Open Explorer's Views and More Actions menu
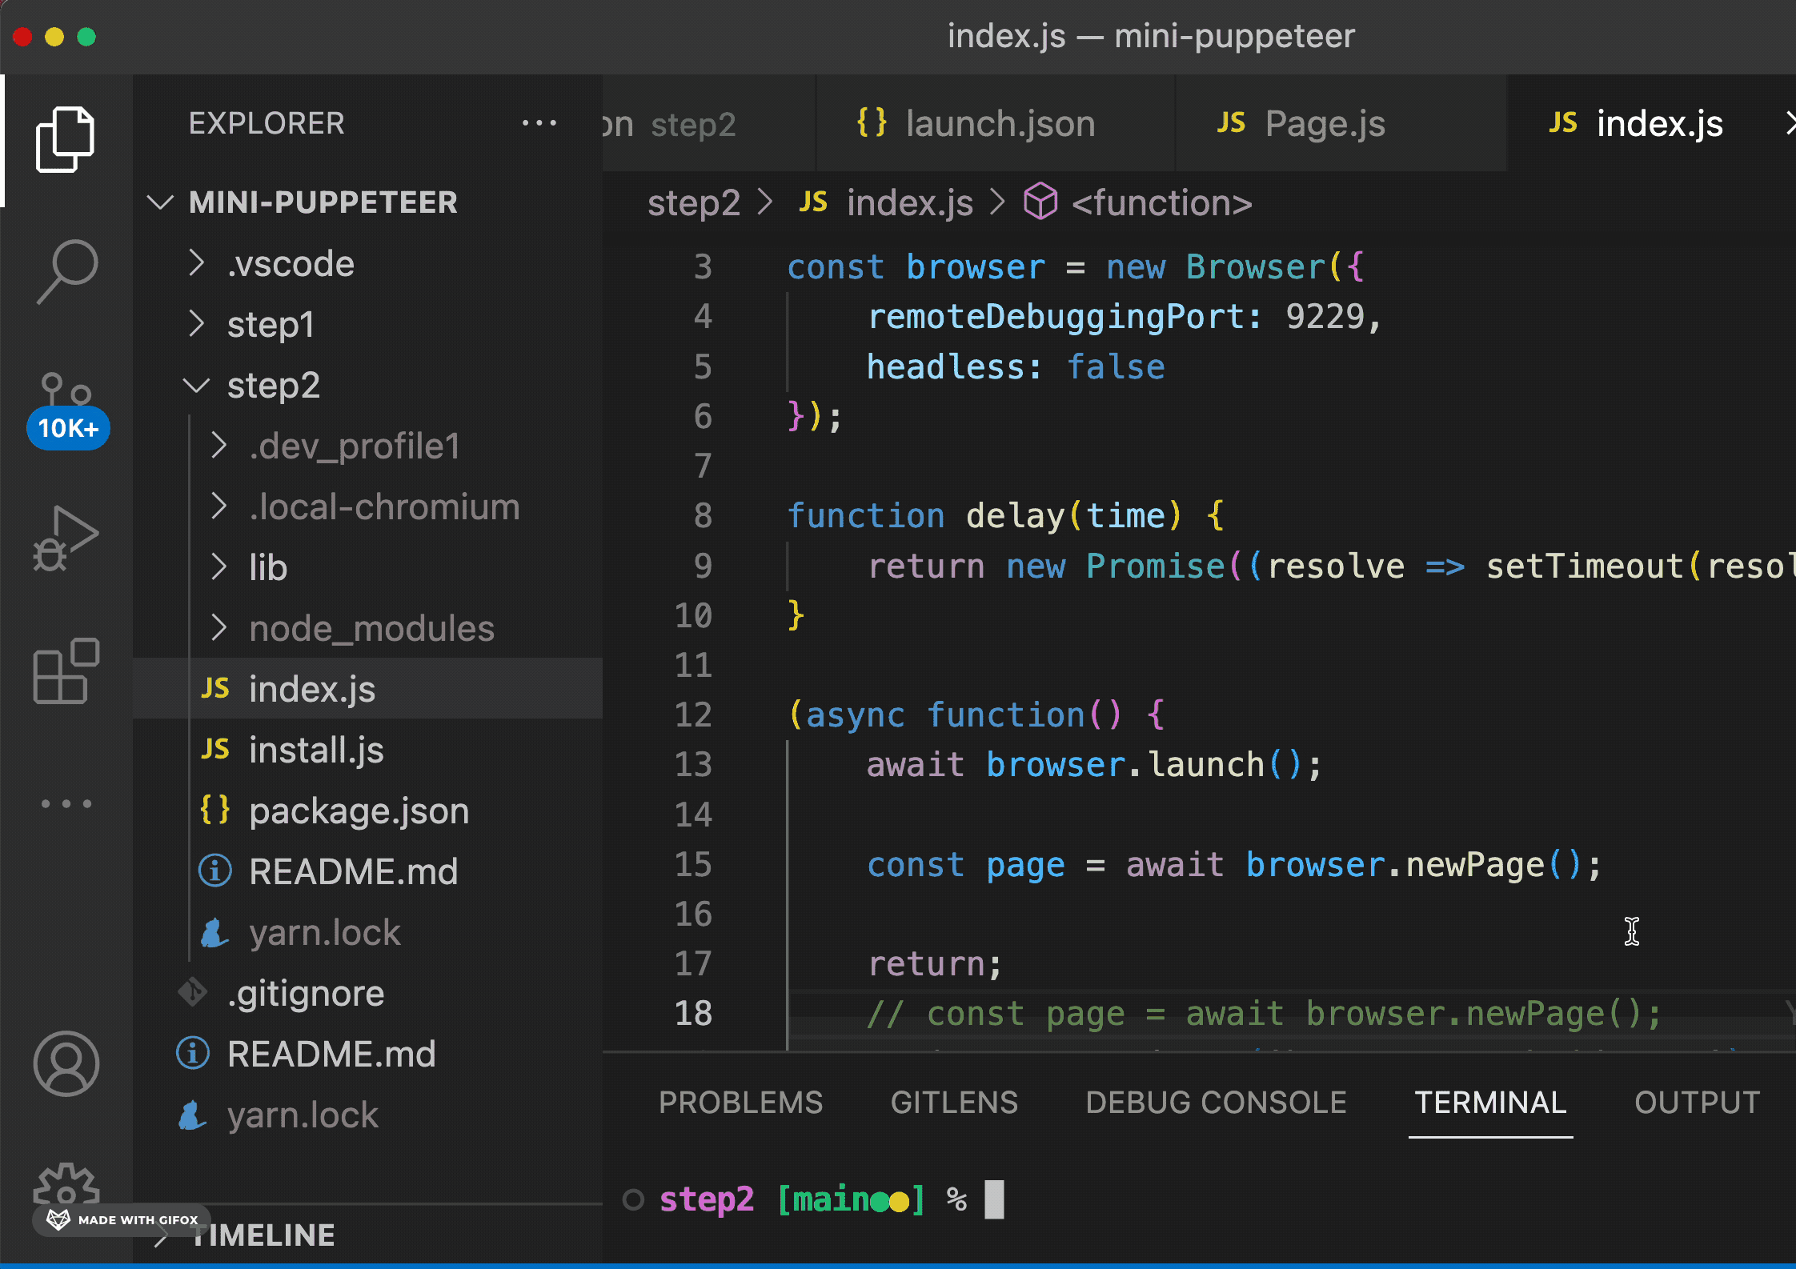 click(539, 123)
